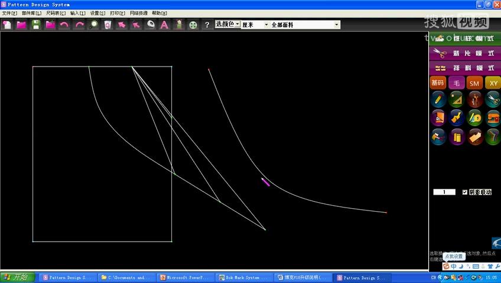The height and width of the screenshot is (283, 501).
Task: Toggle the 基码 base size button
Action: pyautogui.click(x=438, y=83)
